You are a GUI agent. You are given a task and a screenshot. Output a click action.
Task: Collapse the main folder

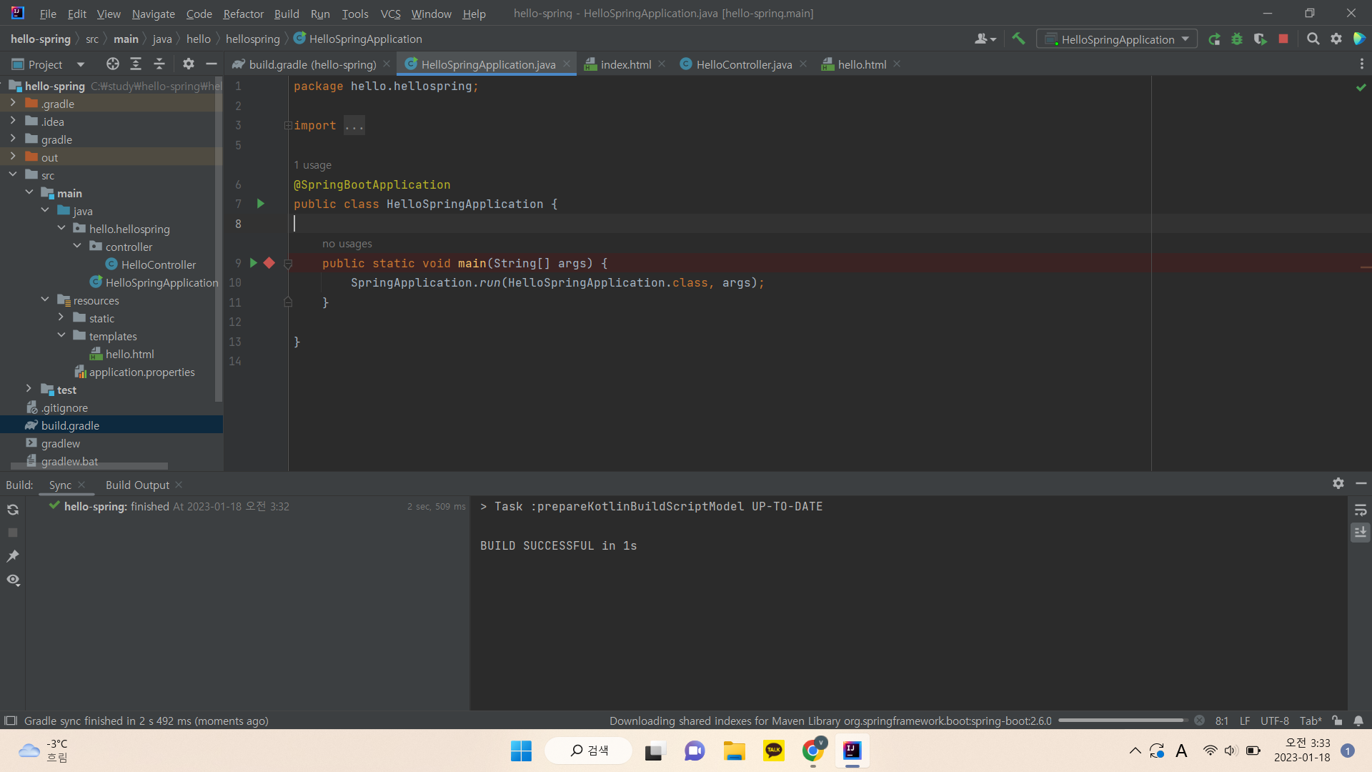pos(29,193)
